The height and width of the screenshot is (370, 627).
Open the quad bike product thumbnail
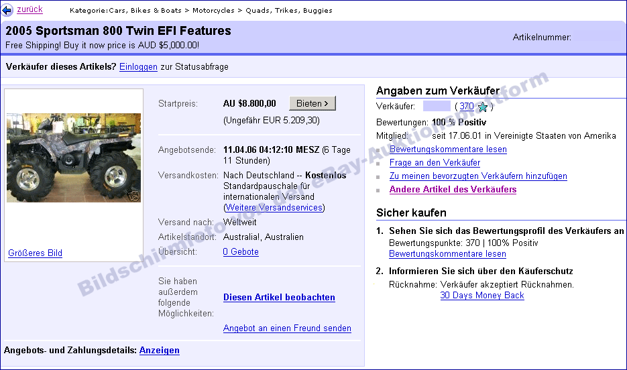pyautogui.click(x=74, y=158)
